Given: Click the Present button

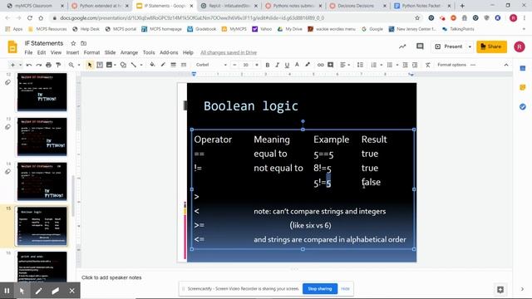Looking at the screenshot, I should [449, 47].
